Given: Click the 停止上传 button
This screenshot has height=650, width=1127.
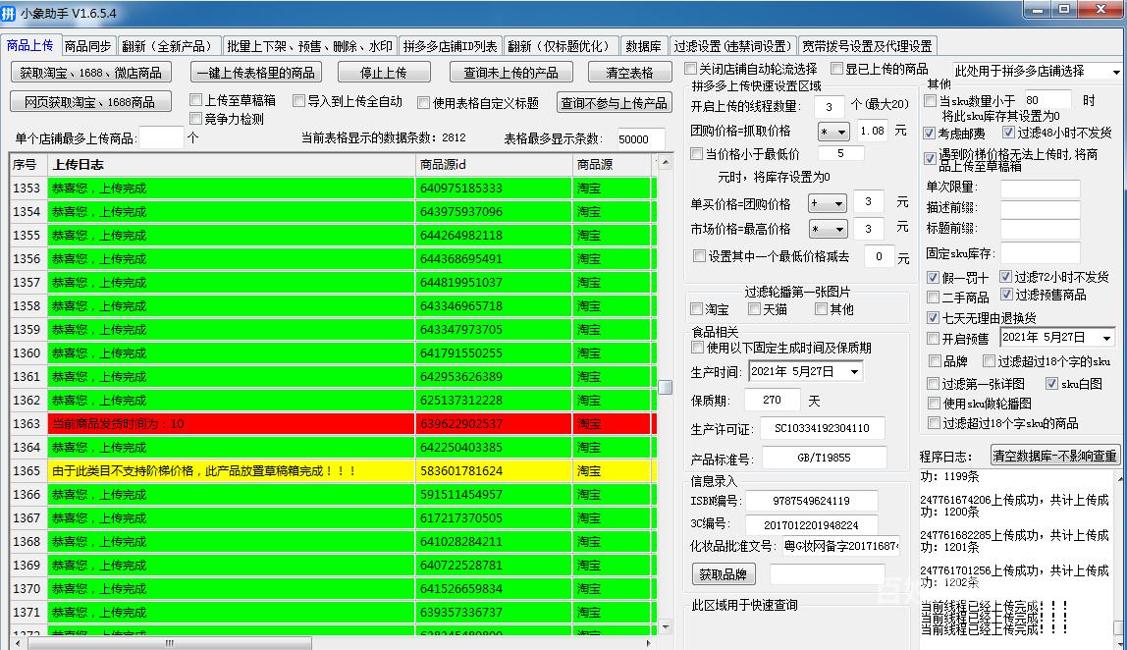Looking at the screenshot, I should (x=383, y=73).
